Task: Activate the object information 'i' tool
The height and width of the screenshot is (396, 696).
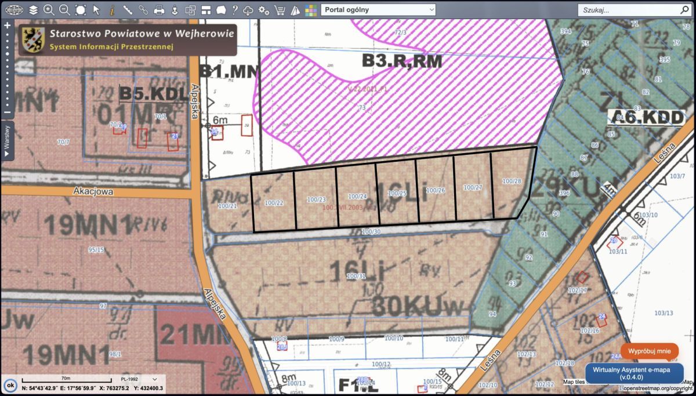Action: click(x=111, y=10)
